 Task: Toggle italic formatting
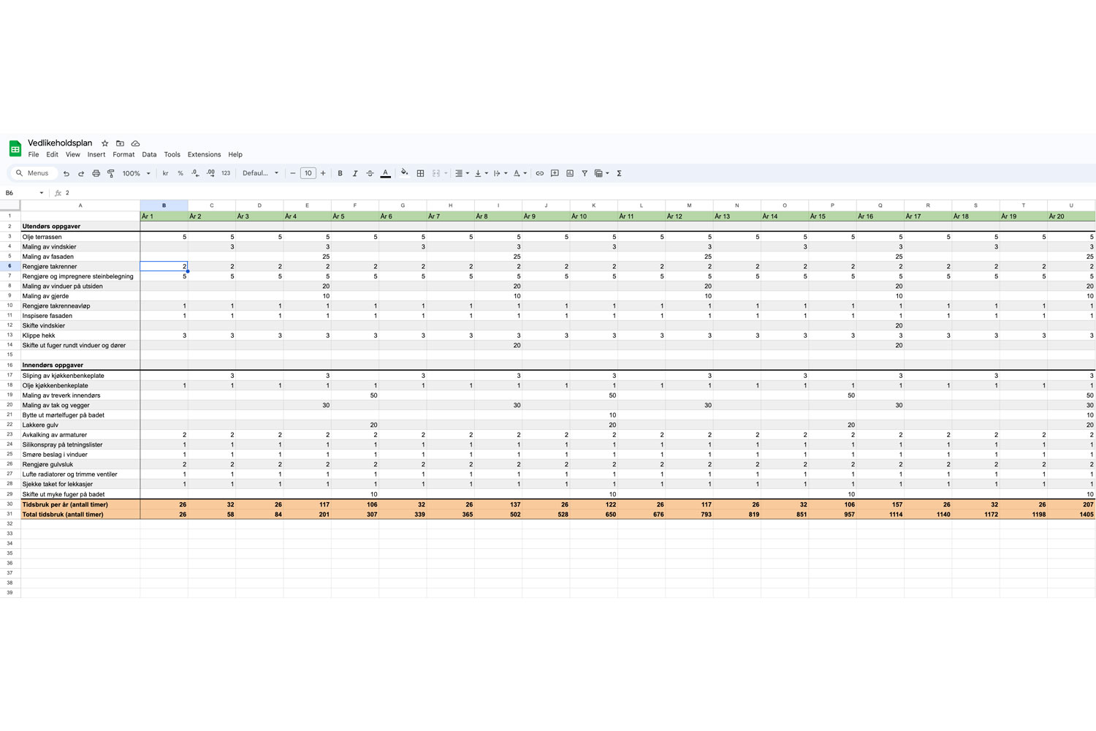355,173
